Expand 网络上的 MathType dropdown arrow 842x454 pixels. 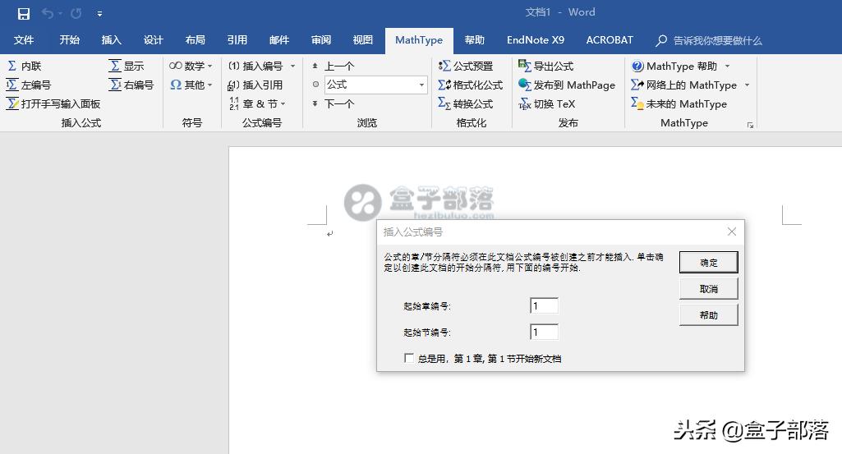pos(747,85)
